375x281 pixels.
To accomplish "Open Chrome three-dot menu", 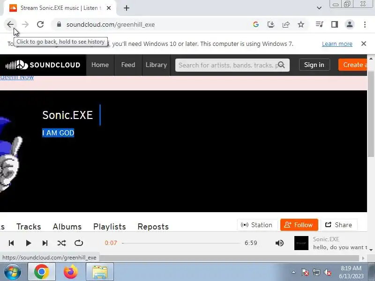I will point(365,24).
